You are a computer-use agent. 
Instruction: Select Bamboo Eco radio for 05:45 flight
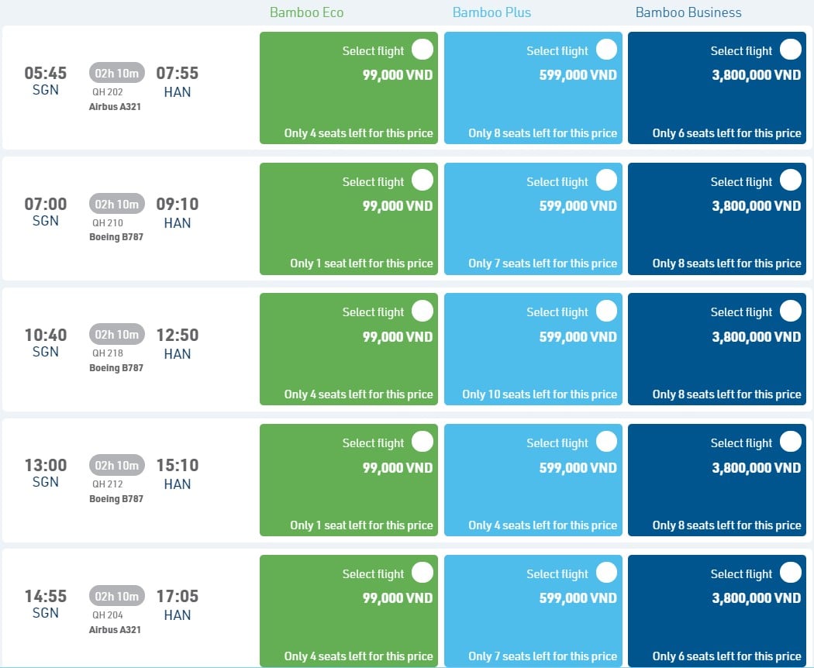click(423, 50)
